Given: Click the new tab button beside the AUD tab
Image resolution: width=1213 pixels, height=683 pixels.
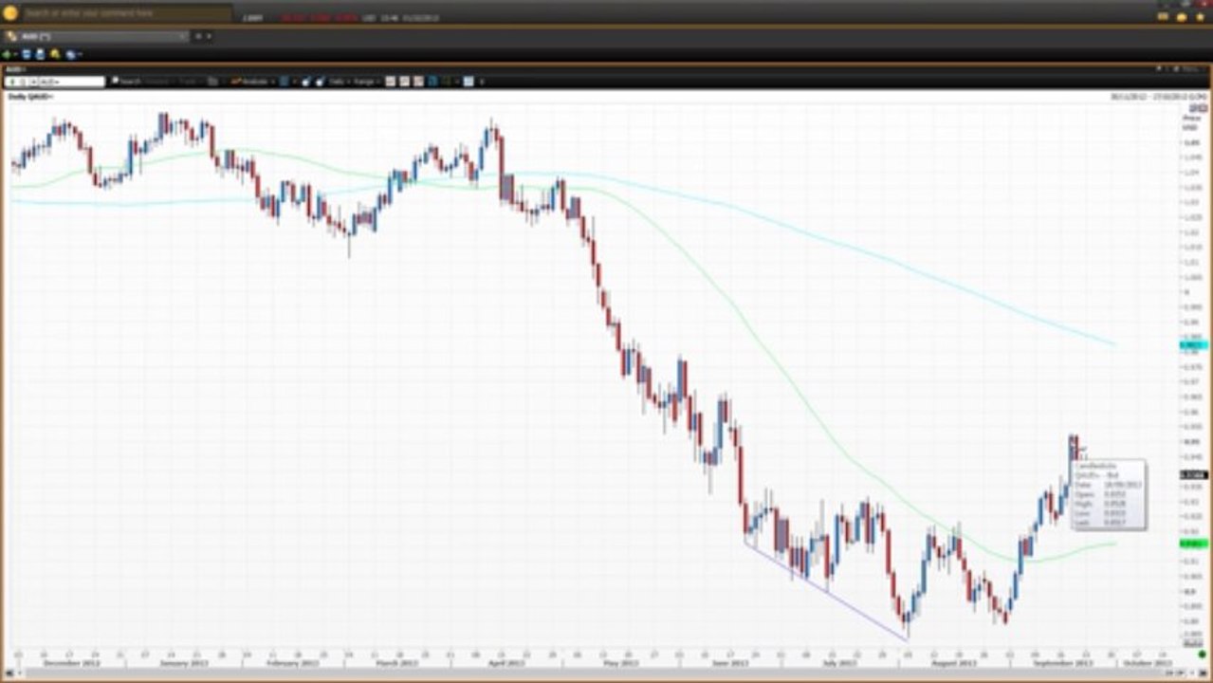Looking at the screenshot, I should [198, 36].
